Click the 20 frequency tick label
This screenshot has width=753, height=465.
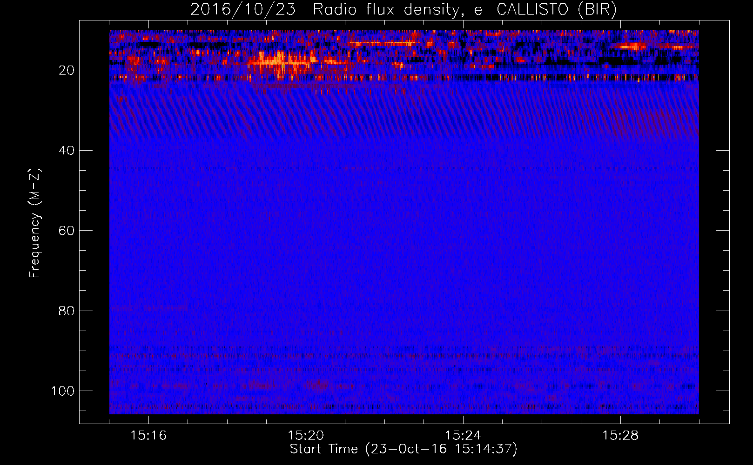coord(67,70)
